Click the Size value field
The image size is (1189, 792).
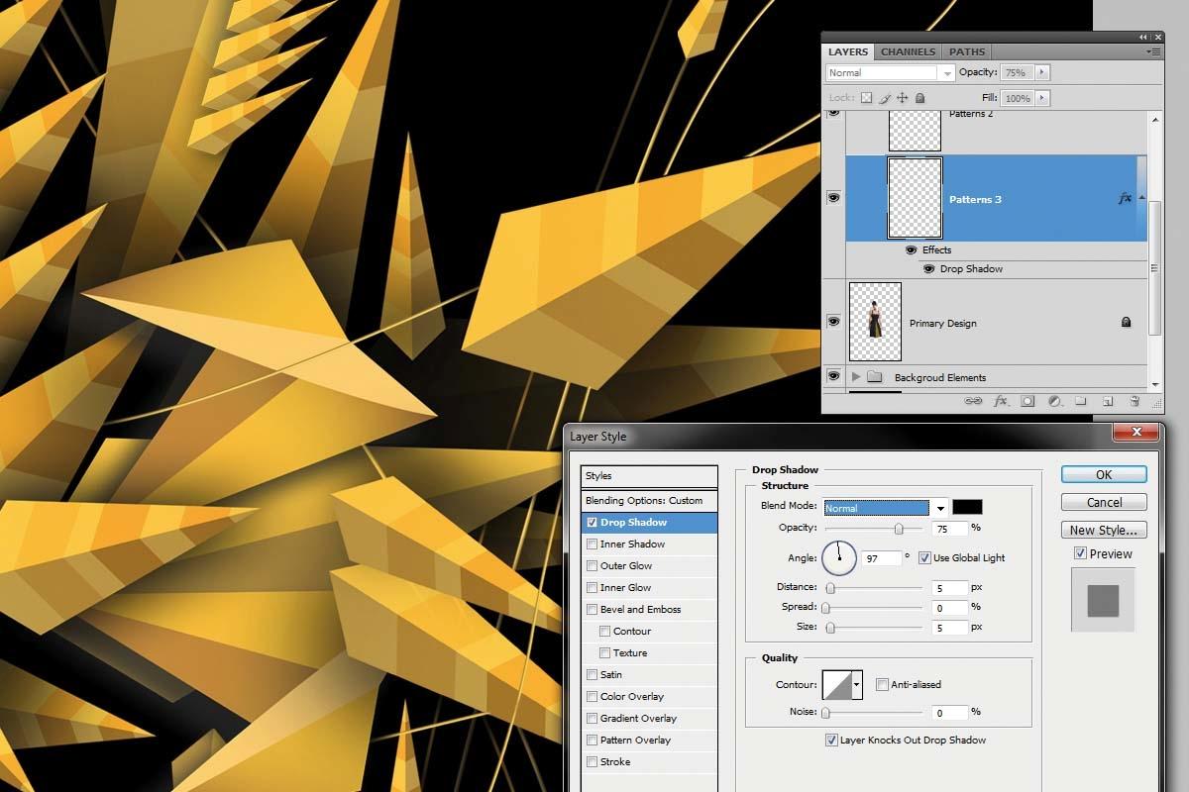pyautogui.click(x=950, y=628)
